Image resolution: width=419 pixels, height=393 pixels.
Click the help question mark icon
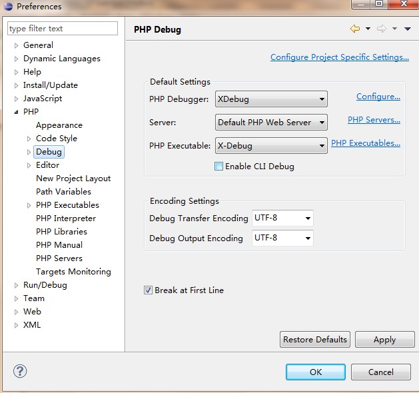pos(20,371)
